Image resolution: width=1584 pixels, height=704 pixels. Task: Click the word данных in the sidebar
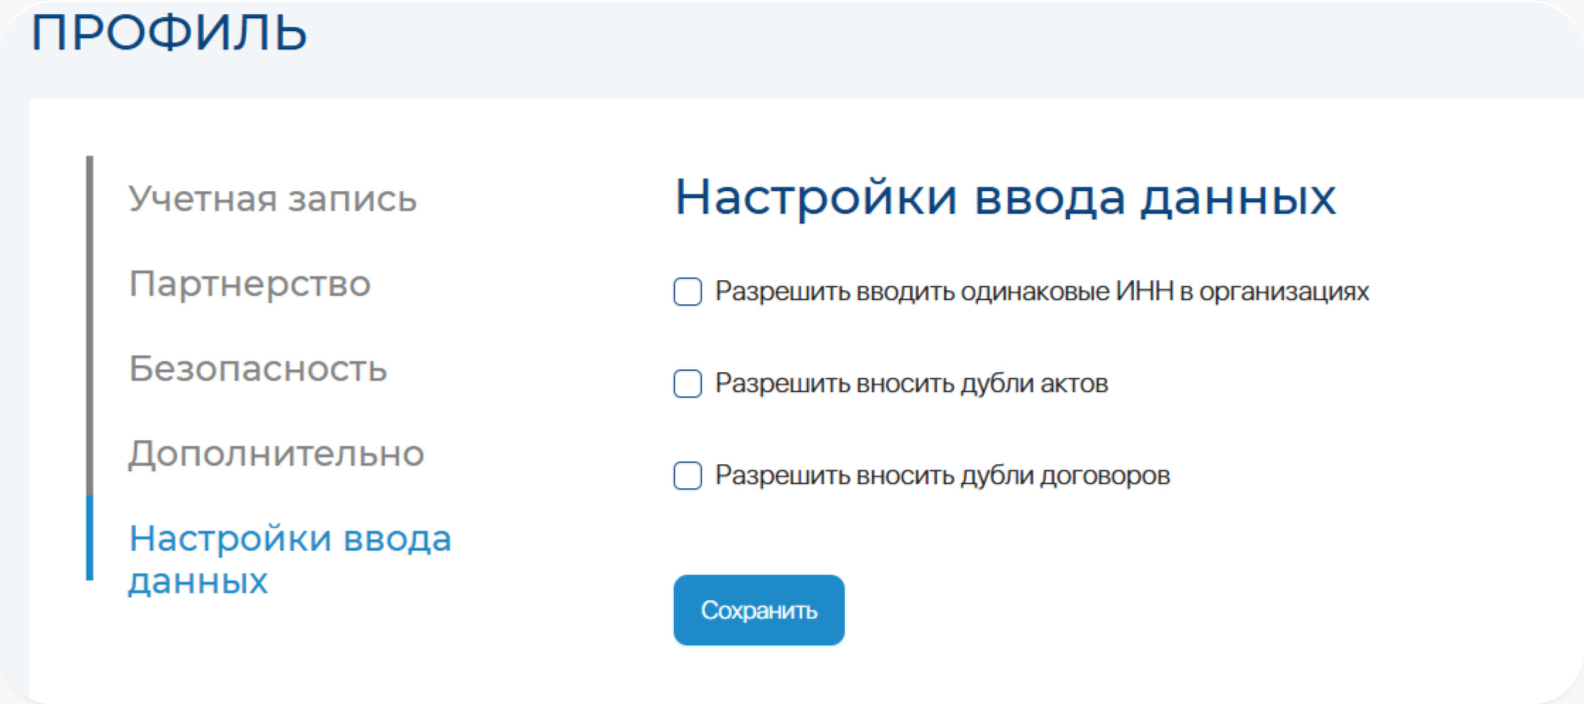198,581
